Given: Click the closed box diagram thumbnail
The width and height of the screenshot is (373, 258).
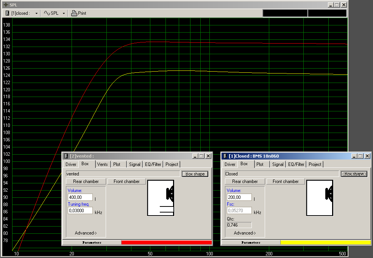Looking at the screenshot, I should click(x=320, y=198).
